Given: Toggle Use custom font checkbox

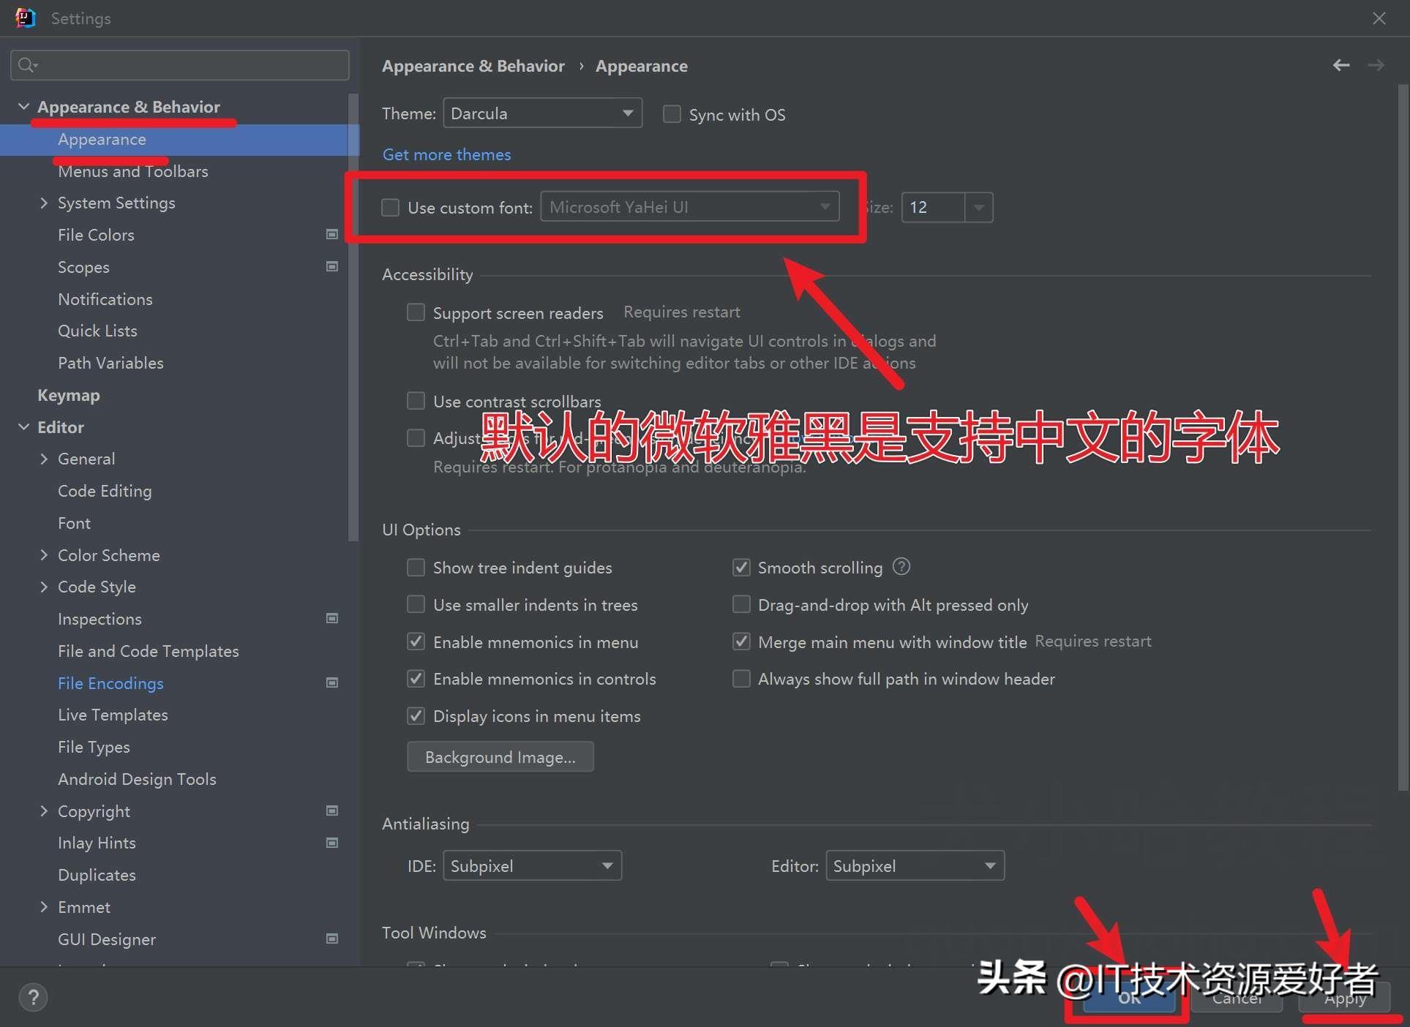Looking at the screenshot, I should pyautogui.click(x=390, y=208).
